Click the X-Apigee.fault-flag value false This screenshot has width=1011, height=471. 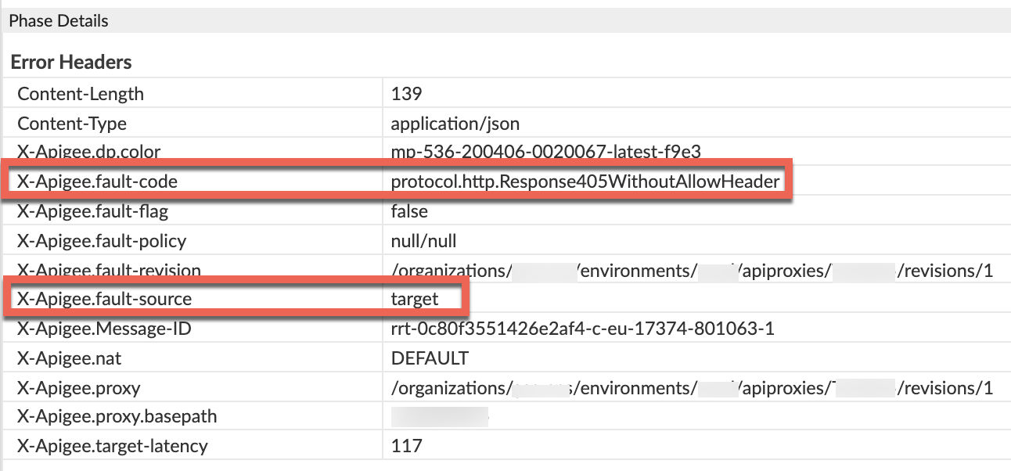(409, 211)
